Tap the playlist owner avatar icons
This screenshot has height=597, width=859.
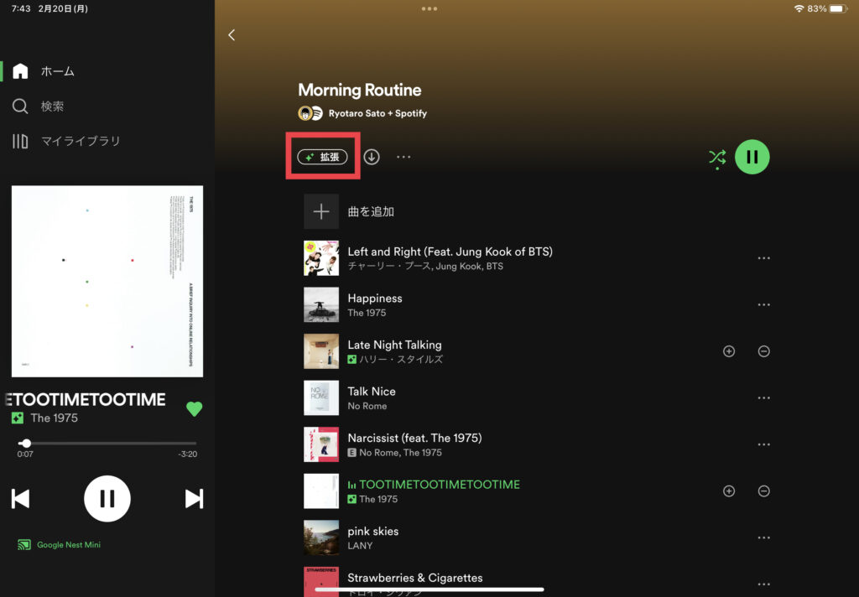[x=310, y=113]
